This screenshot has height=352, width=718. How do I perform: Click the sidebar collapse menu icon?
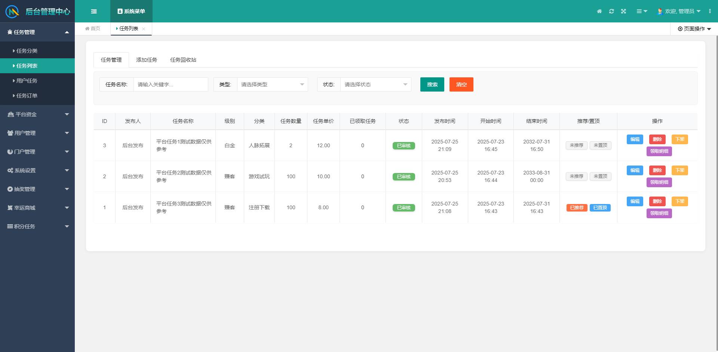click(x=94, y=11)
